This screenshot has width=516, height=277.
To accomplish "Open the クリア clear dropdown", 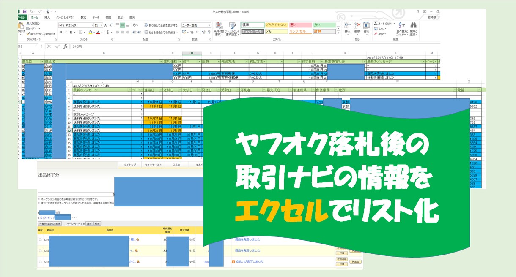I will coord(380,34).
